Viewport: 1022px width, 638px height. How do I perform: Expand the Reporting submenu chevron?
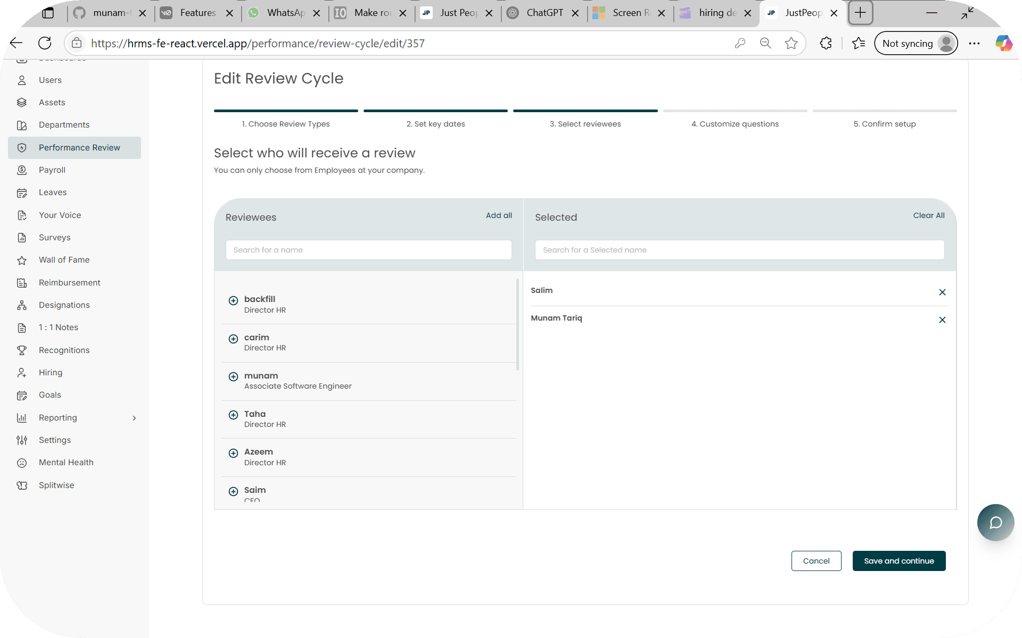tap(134, 418)
